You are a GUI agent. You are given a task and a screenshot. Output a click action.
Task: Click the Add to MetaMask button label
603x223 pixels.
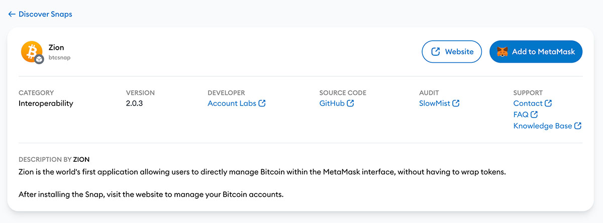coord(543,52)
